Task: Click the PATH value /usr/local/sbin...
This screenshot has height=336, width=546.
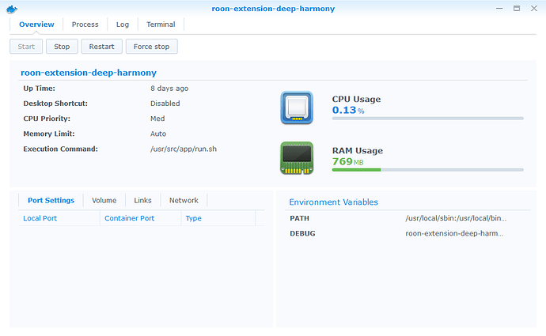Action: click(x=456, y=218)
